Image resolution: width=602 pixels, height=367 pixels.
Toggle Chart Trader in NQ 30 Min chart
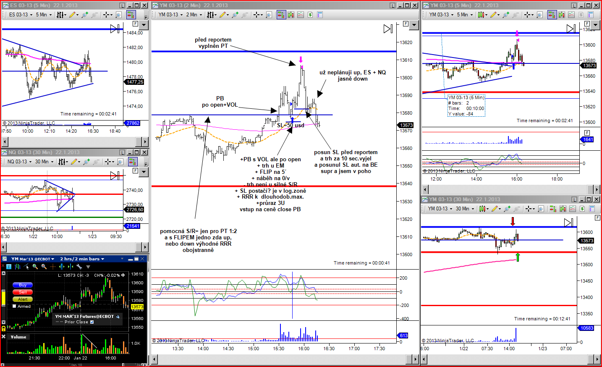tap(133, 162)
